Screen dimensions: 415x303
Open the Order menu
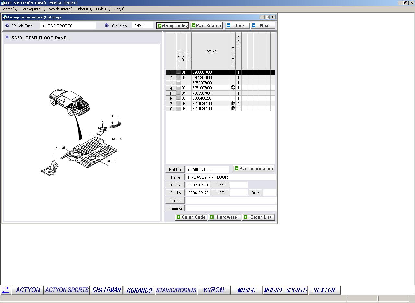point(103,9)
